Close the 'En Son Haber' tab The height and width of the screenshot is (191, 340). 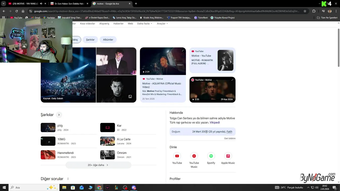[87, 4]
